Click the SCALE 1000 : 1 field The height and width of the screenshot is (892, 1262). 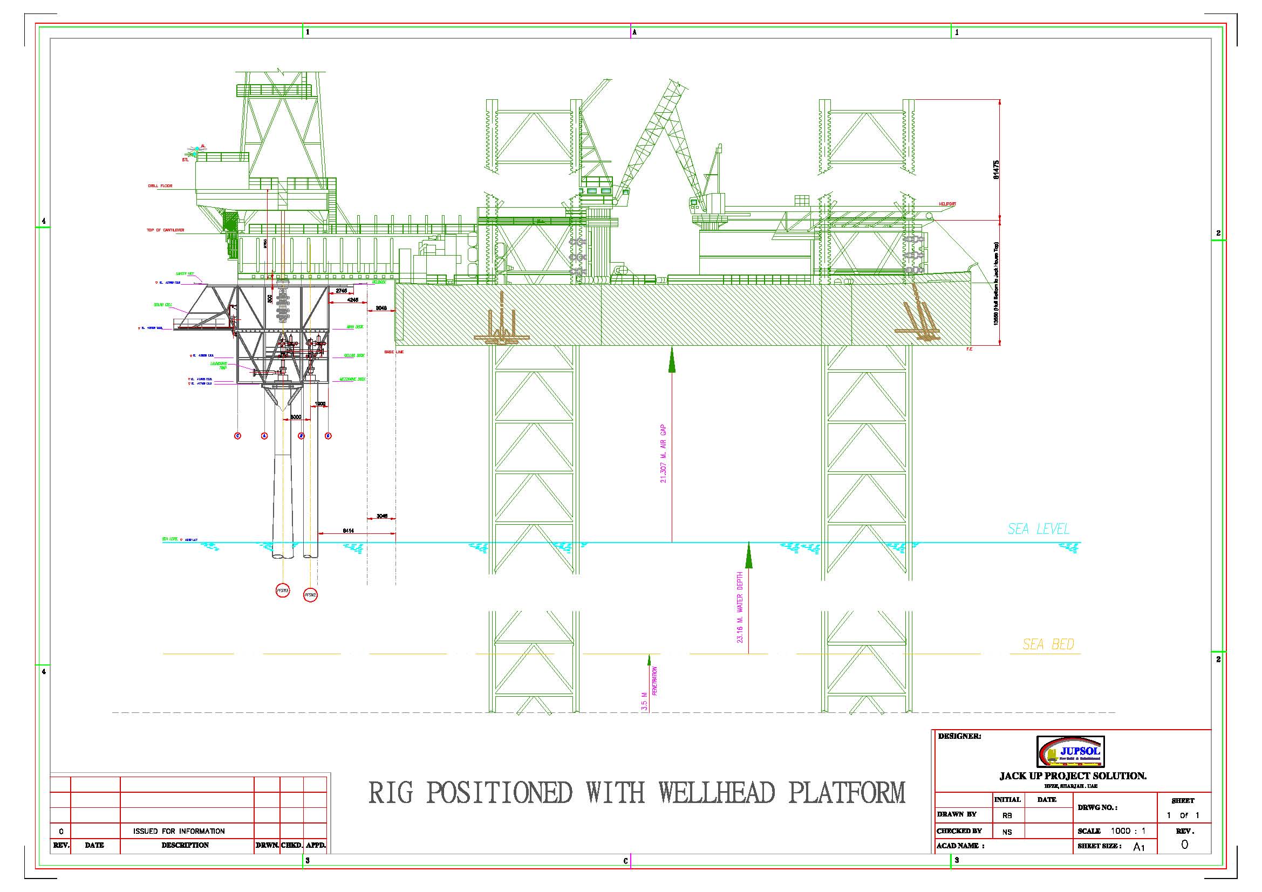(x=1115, y=831)
